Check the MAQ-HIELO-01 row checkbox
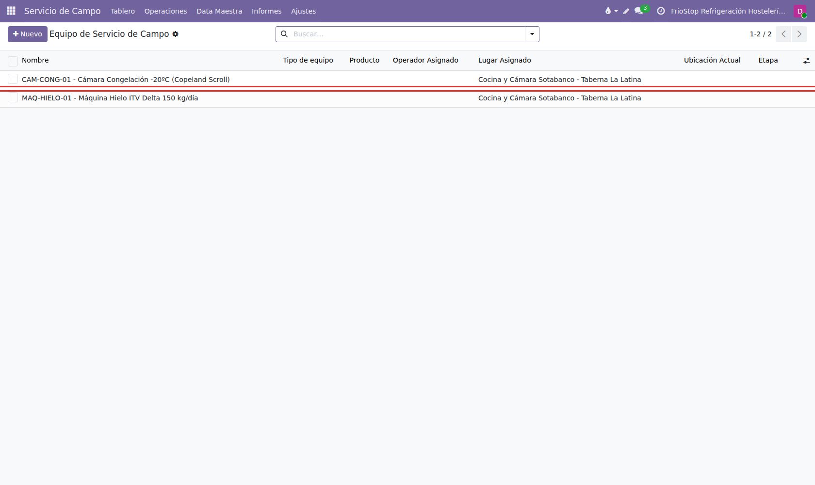The image size is (815, 485). click(x=13, y=97)
